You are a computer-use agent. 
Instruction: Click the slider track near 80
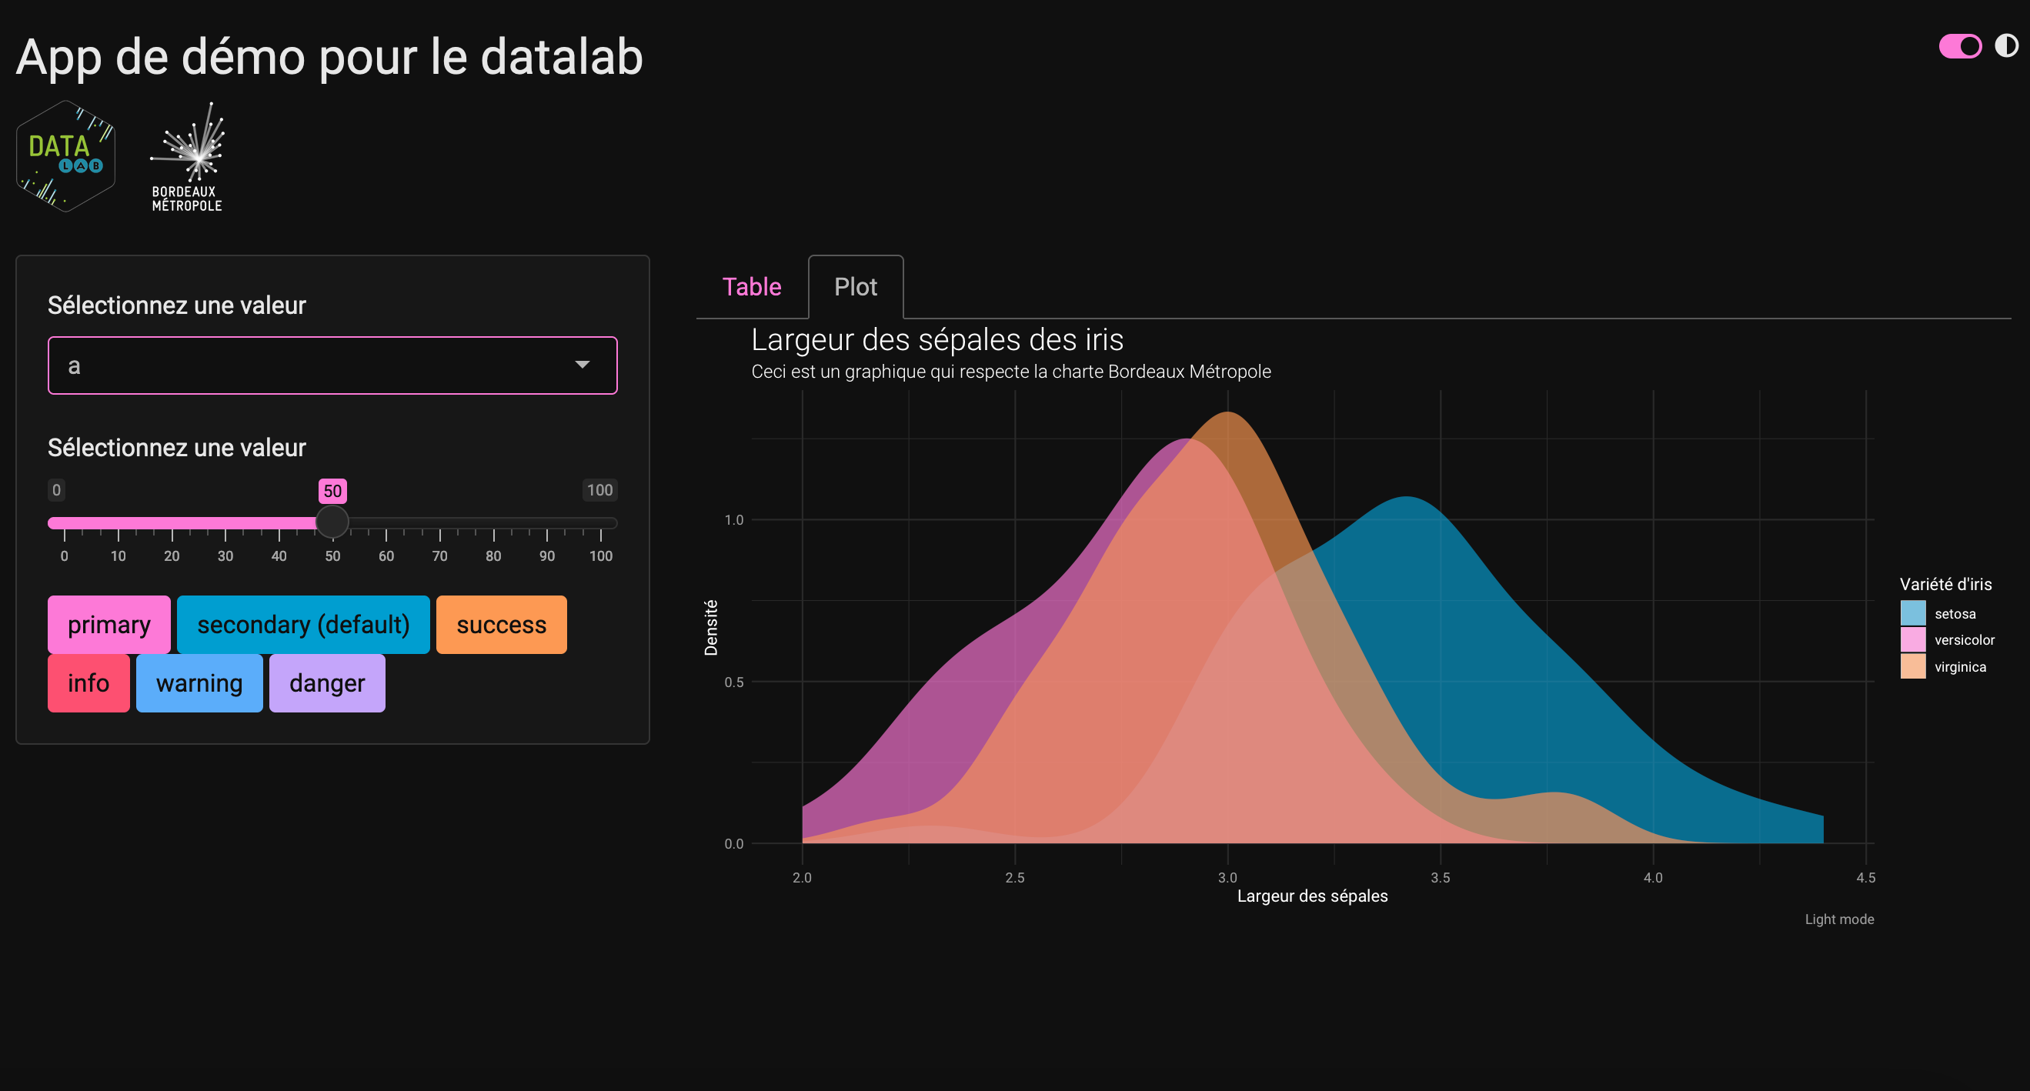(x=493, y=523)
